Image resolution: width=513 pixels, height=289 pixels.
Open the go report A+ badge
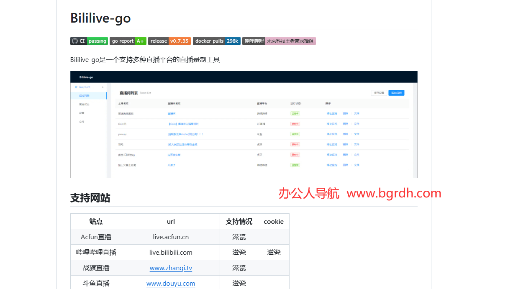tap(128, 41)
